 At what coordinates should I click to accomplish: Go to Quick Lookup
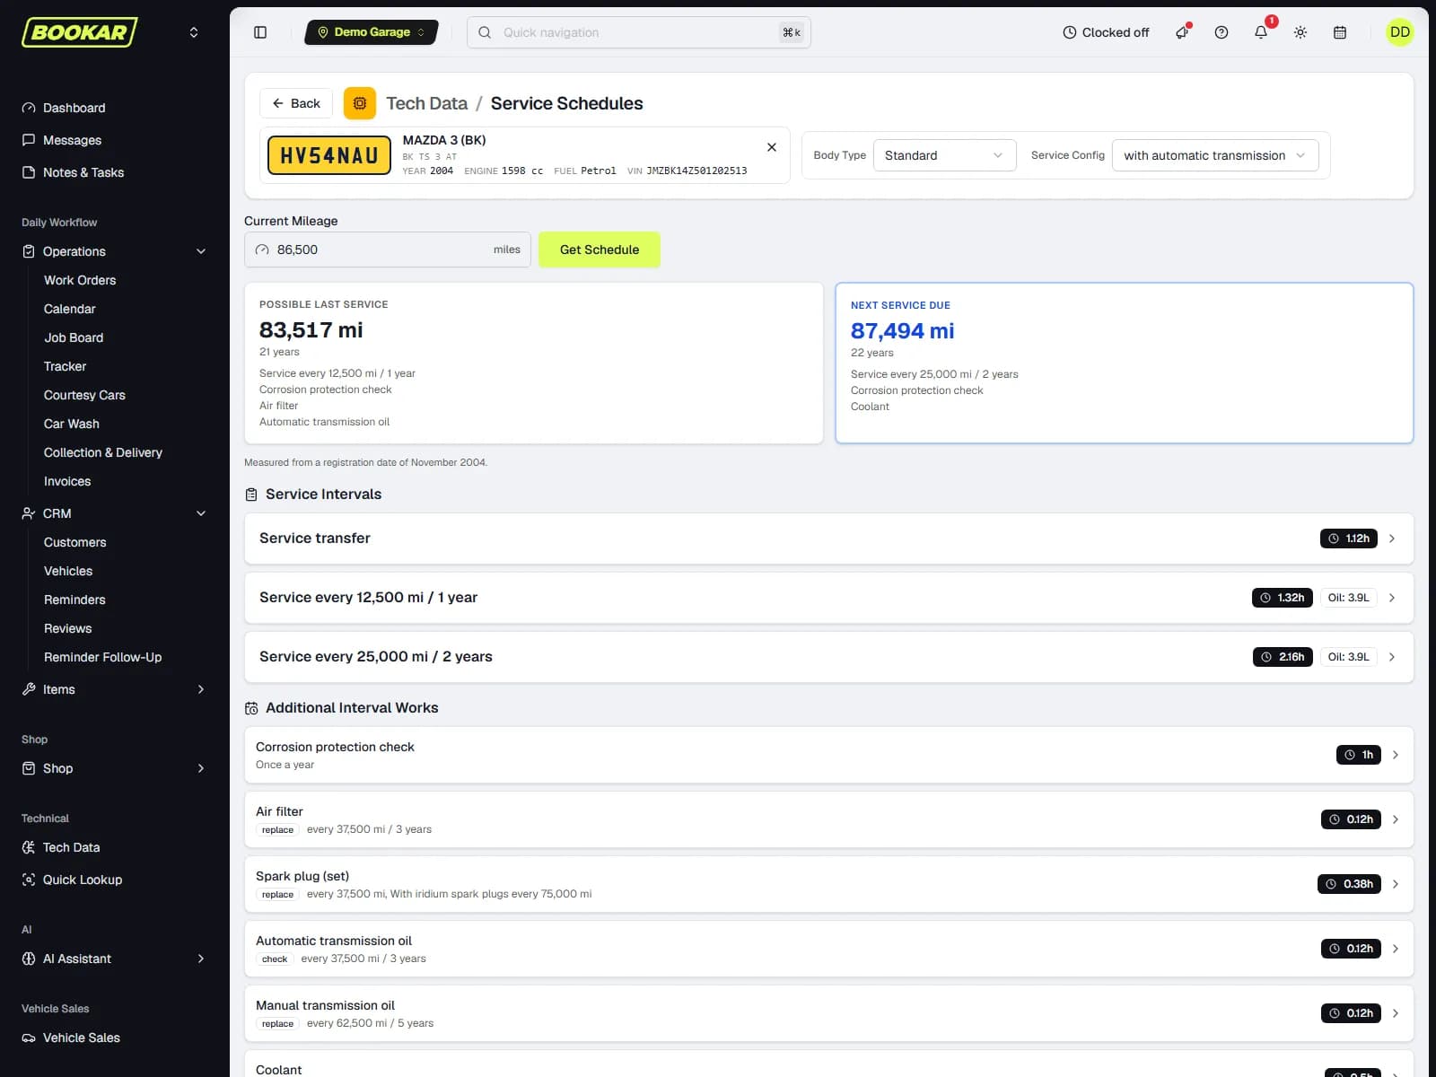[115, 880]
